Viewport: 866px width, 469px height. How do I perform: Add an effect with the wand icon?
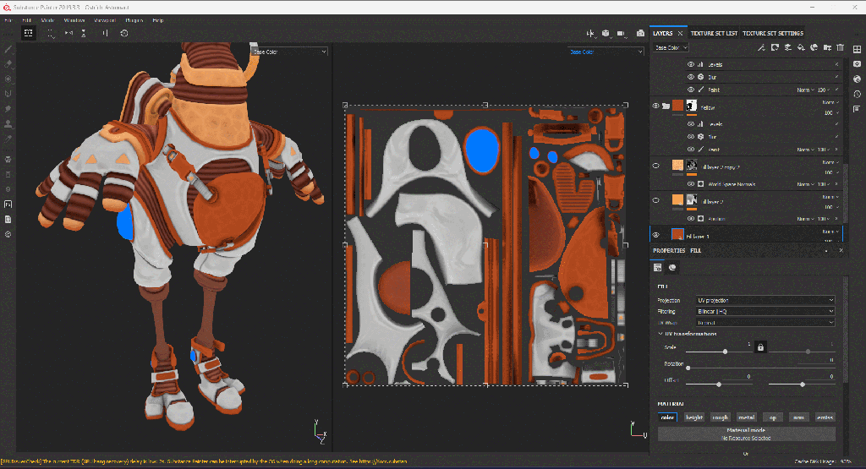[761, 47]
